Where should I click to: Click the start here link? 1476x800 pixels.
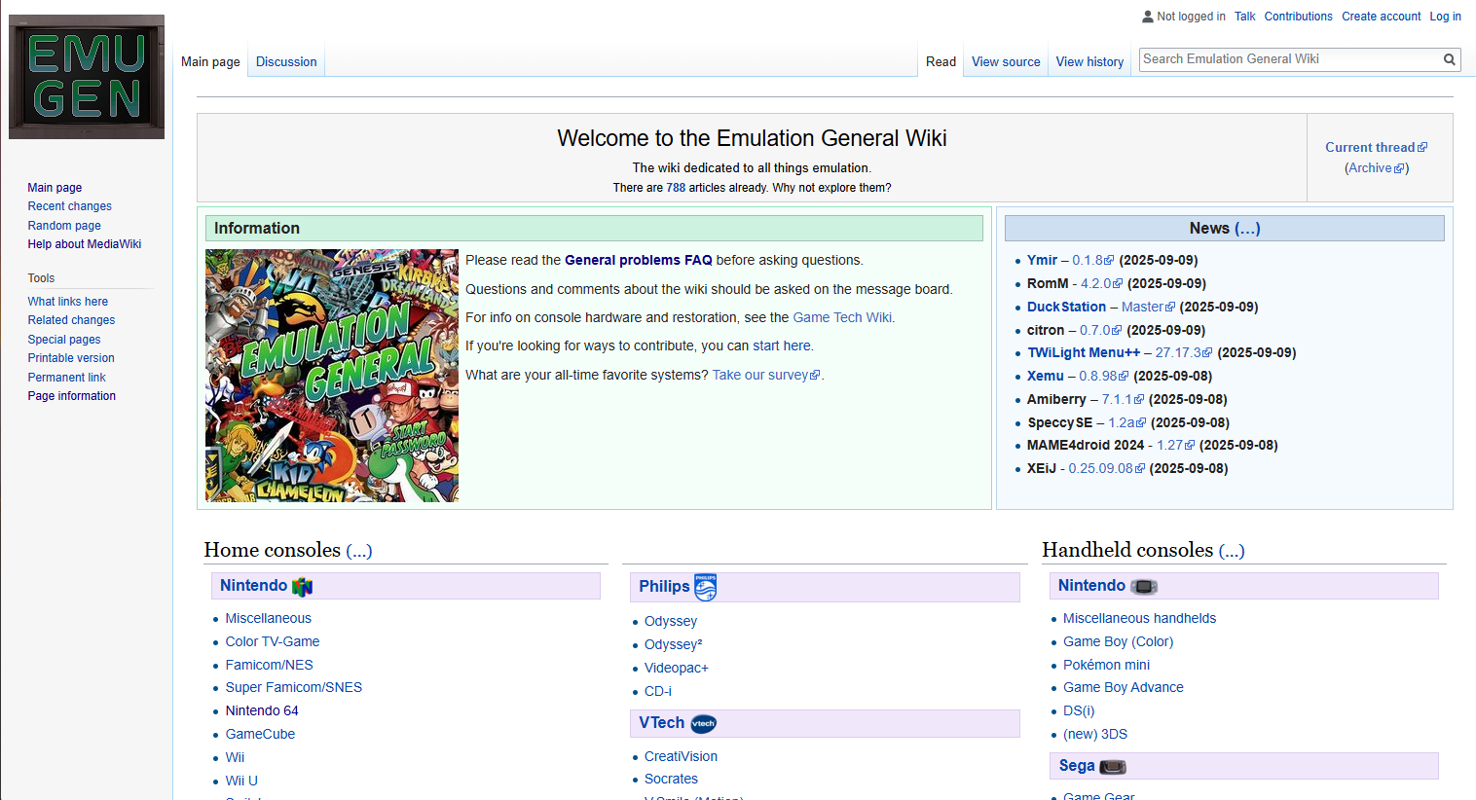(x=781, y=345)
